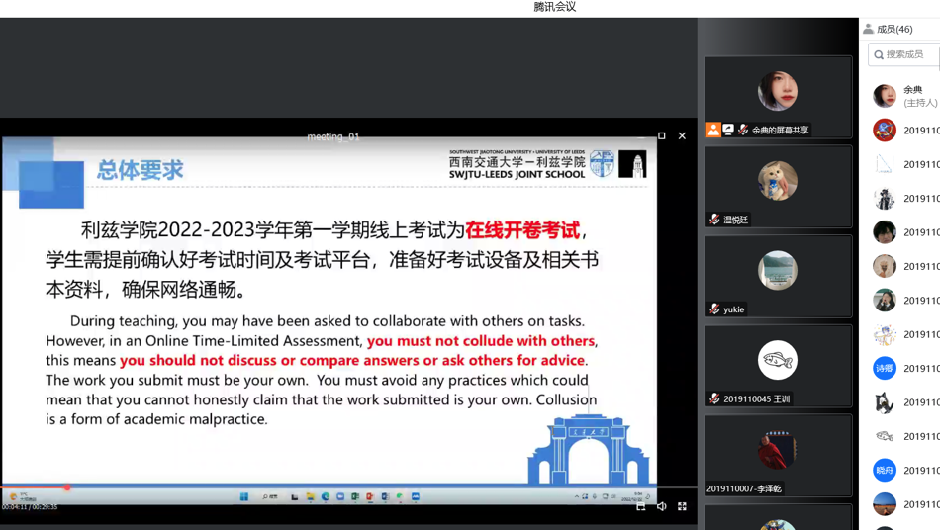
Task: Click the fish avatar of 王训
Action: click(x=778, y=360)
